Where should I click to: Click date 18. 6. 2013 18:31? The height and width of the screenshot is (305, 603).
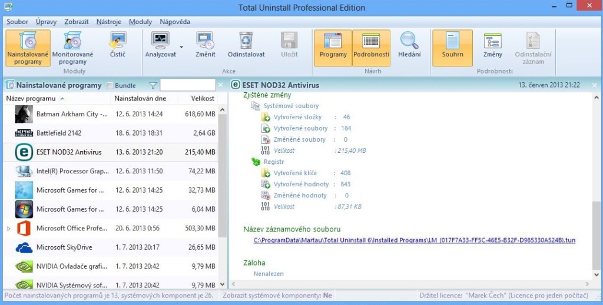pyautogui.click(x=139, y=133)
